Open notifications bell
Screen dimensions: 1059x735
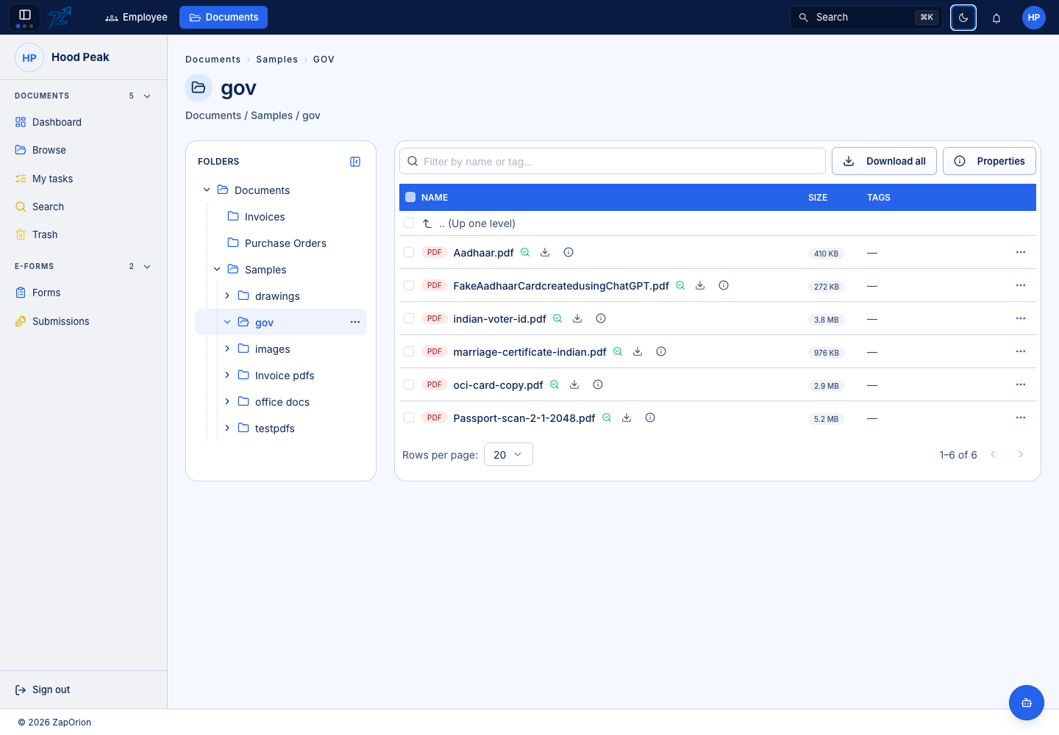(x=996, y=18)
